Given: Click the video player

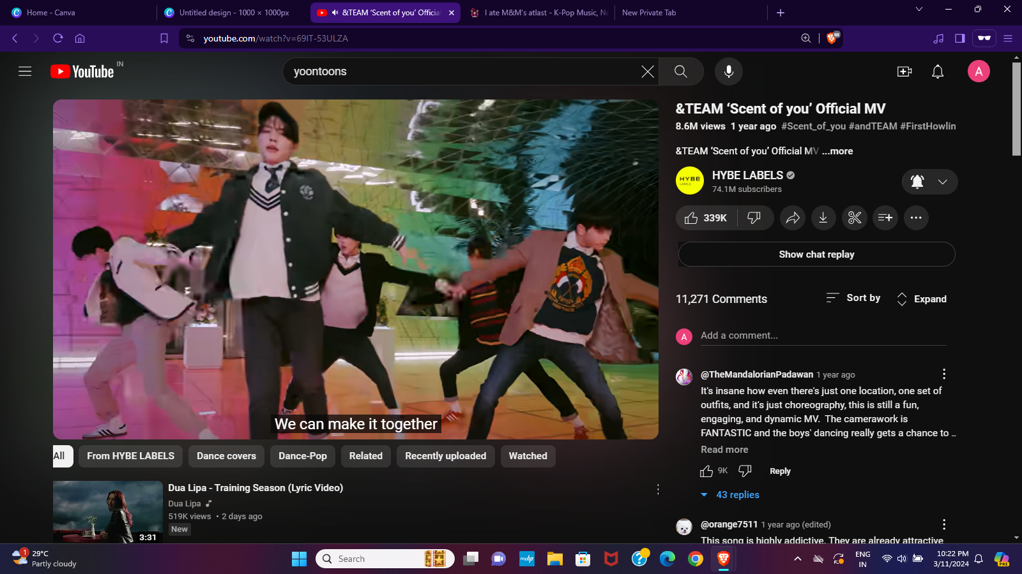Looking at the screenshot, I should pos(356,269).
